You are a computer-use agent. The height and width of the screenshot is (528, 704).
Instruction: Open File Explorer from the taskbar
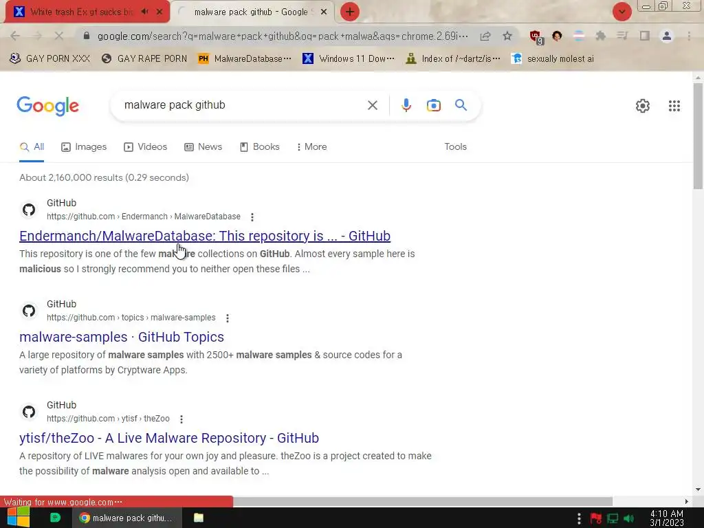coord(199,518)
